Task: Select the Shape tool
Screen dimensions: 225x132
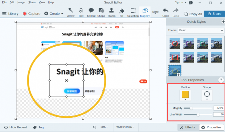Action: coord(101,13)
